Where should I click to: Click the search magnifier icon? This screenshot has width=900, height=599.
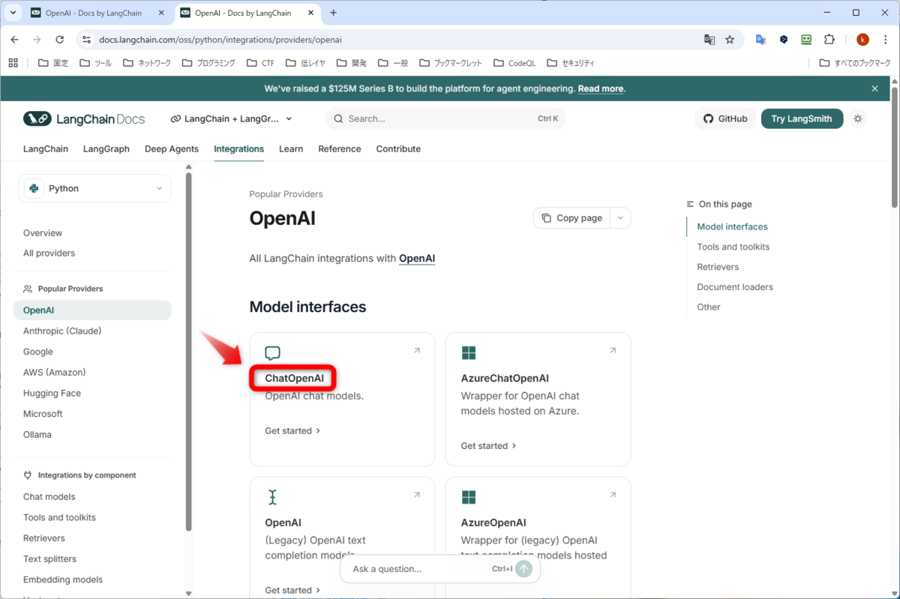coord(337,118)
